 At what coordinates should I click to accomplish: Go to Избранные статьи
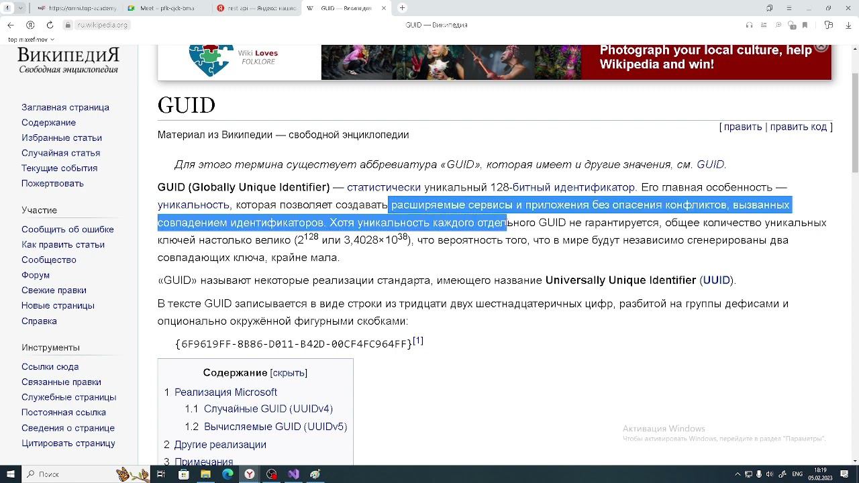tap(62, 138)
